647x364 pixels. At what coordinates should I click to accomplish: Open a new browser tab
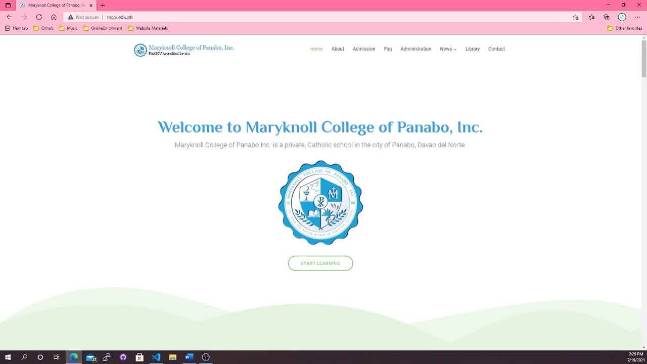click(x=103, y=5)
